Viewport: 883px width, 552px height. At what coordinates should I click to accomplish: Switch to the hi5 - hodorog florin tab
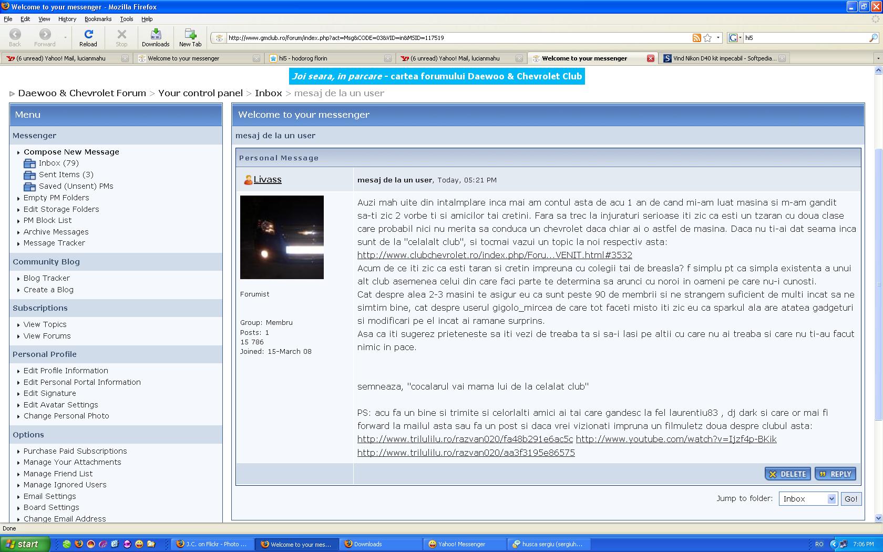[x=329, y=58]
